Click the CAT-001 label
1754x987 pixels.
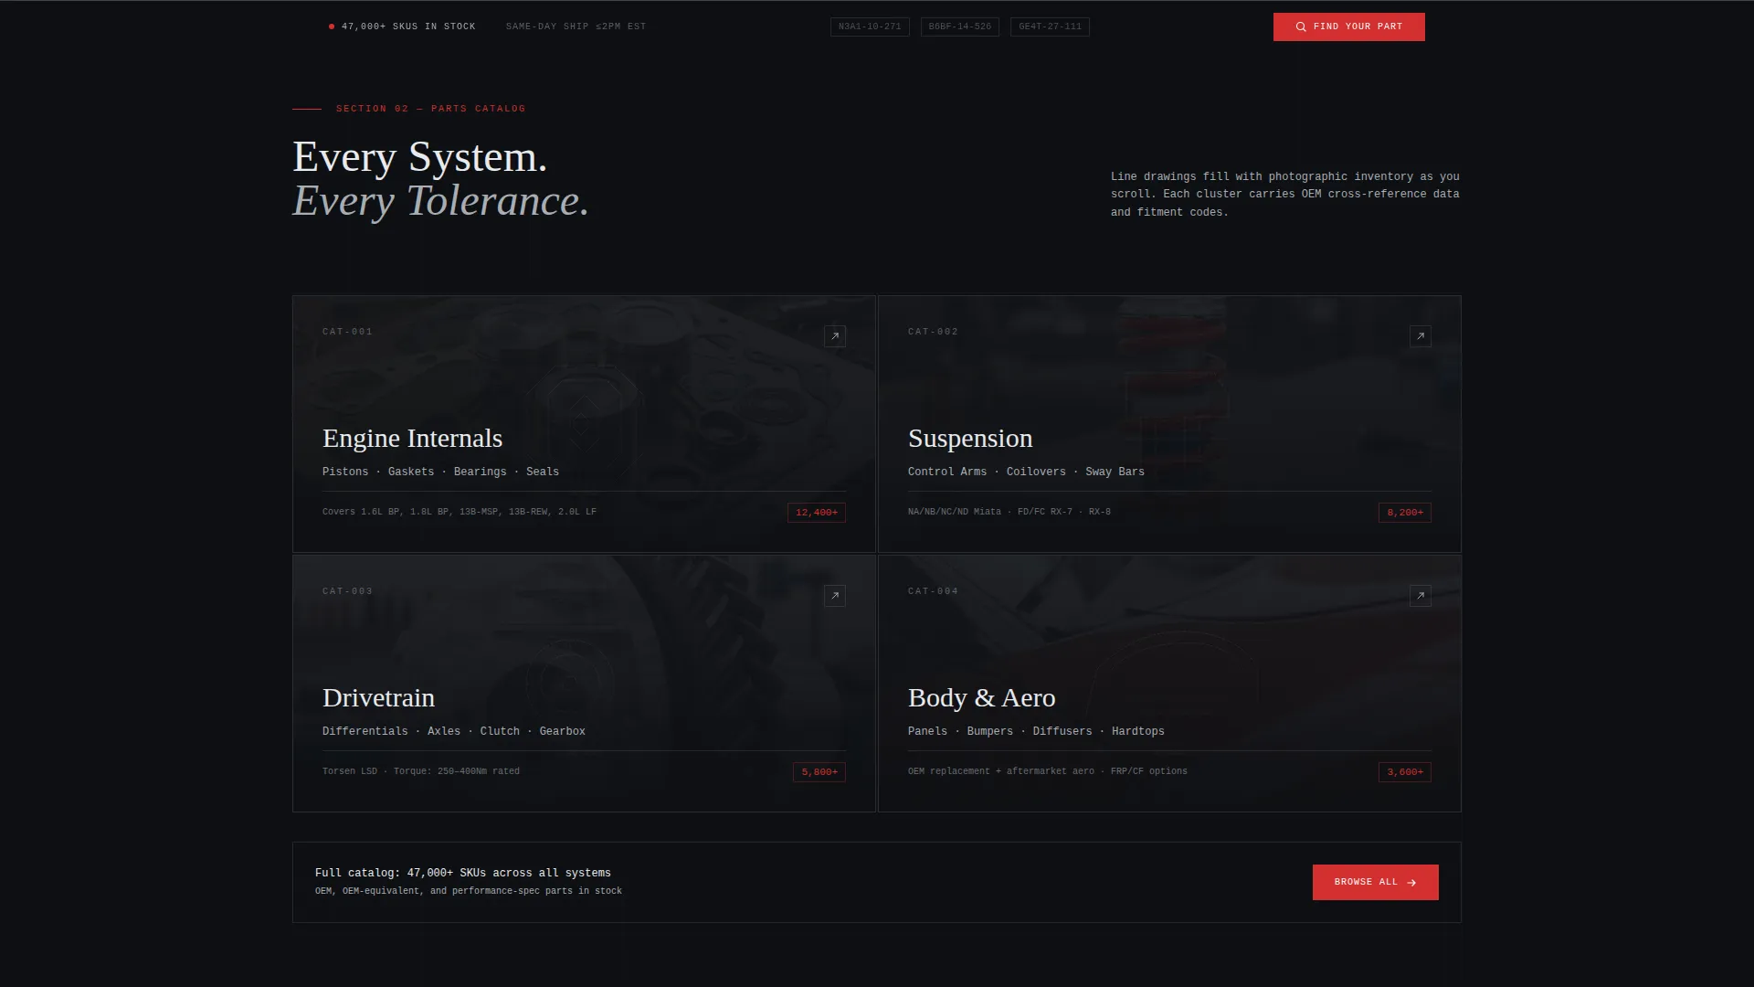(347, 332)
